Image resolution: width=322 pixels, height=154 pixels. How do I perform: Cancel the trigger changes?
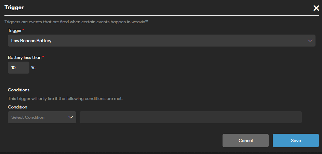click(x=245, y=141)
